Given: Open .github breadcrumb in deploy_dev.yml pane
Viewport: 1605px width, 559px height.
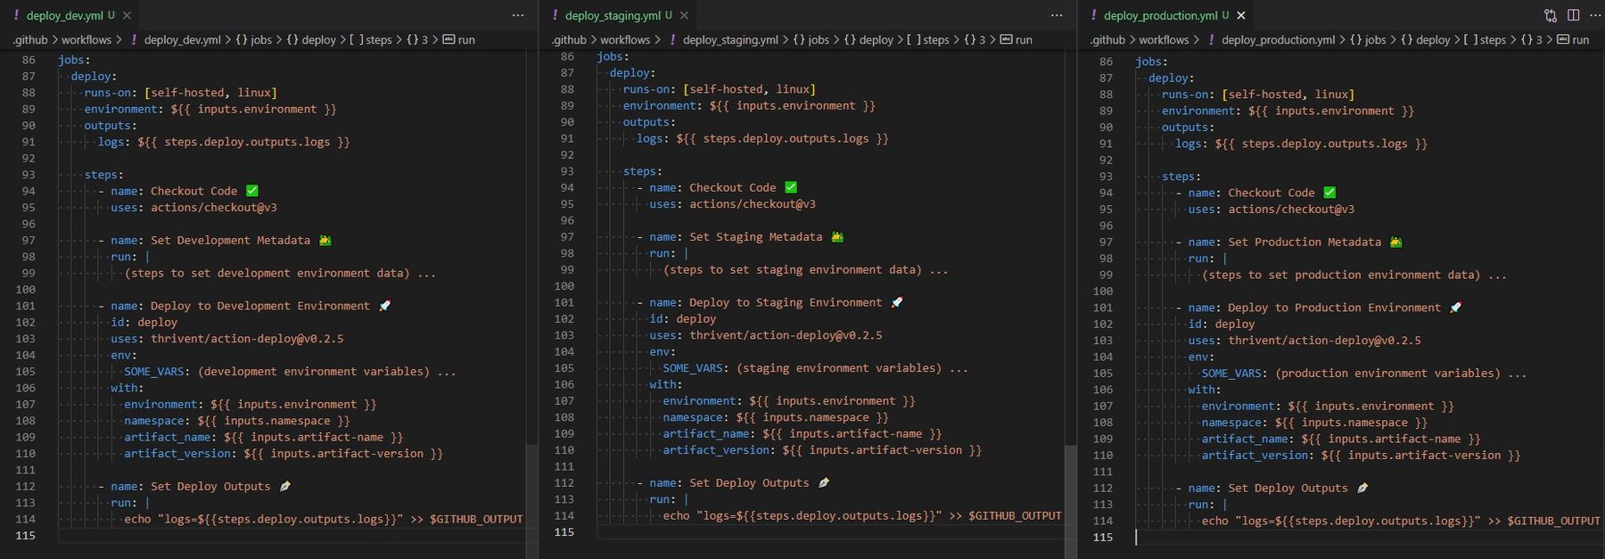Looking at the screenshot, I should tap(29, 40).
